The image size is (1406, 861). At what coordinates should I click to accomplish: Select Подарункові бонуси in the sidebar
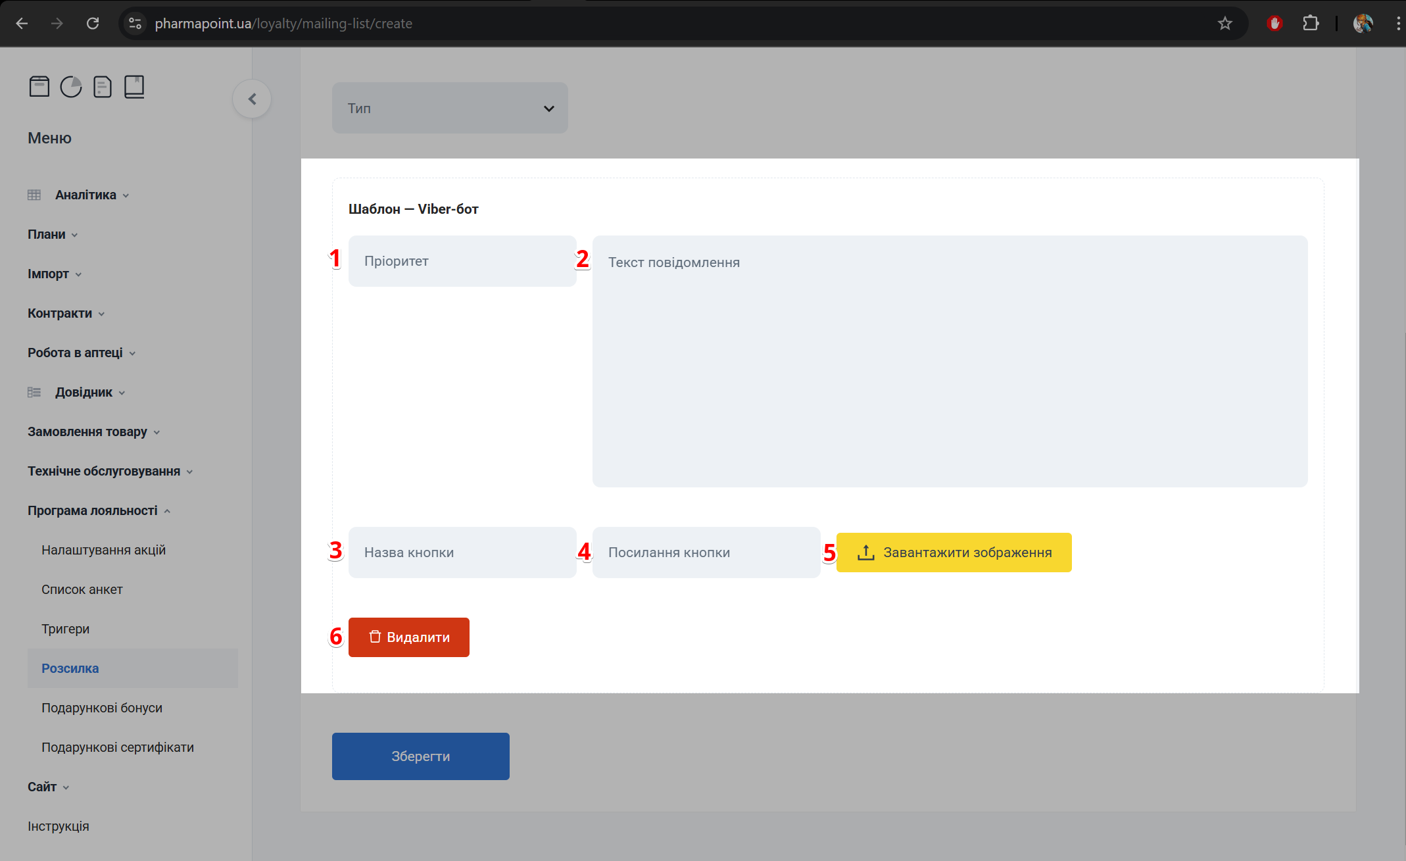[x=102, y=708]
